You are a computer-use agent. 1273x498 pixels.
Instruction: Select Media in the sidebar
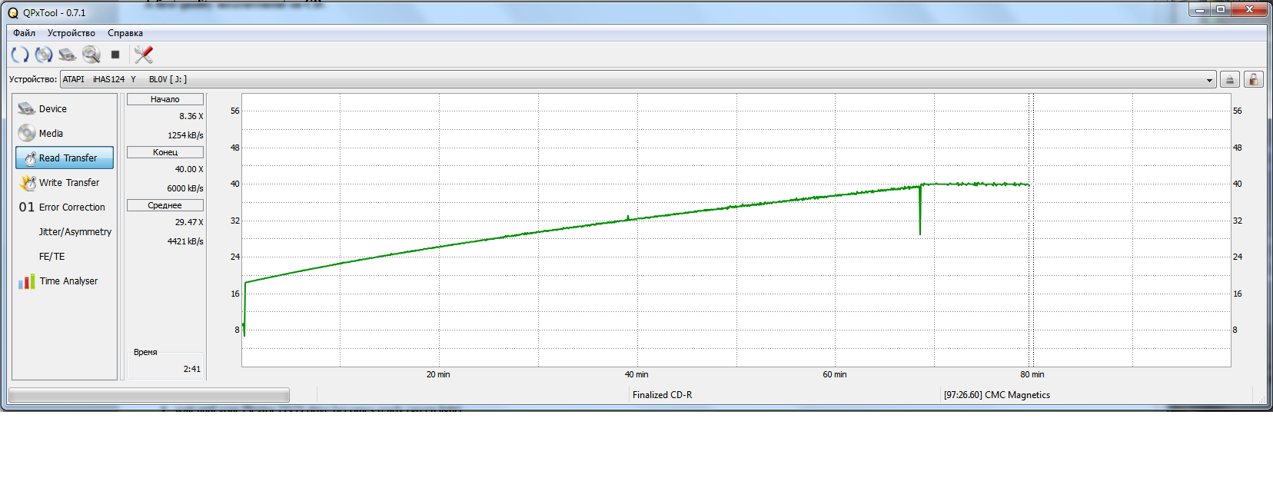[51, 134]
